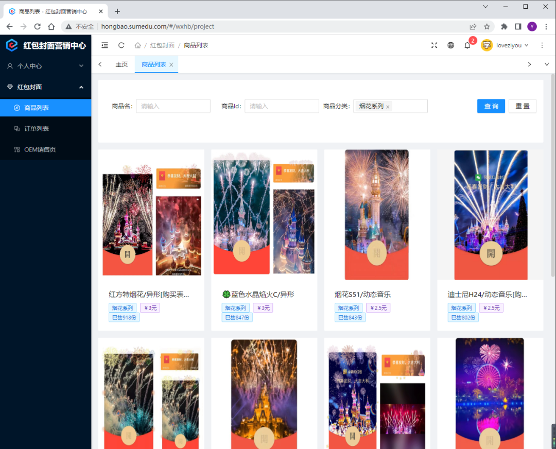Remove the 烟花系列 category tag
Image resolution: width=556 pixels, height=449 pixels.
tap(388, 107)
